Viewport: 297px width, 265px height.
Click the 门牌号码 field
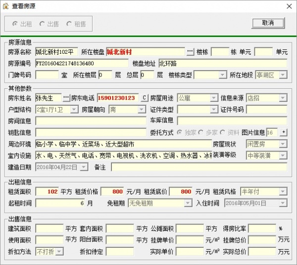pyautogui.click(x=47, y=75)
